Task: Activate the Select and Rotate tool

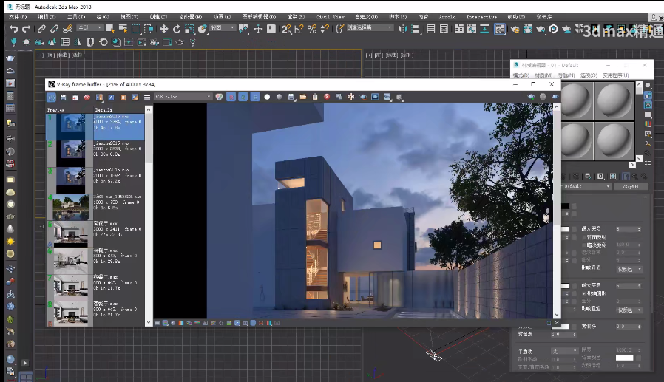Action: [177, 29]
